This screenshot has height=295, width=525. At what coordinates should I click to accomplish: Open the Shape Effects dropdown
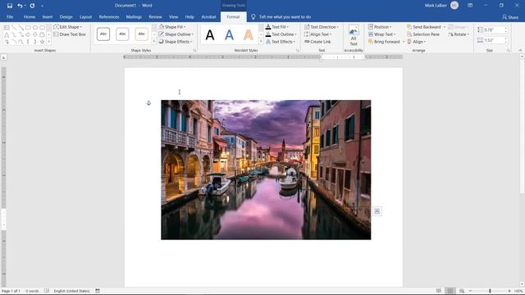(176, 42)
